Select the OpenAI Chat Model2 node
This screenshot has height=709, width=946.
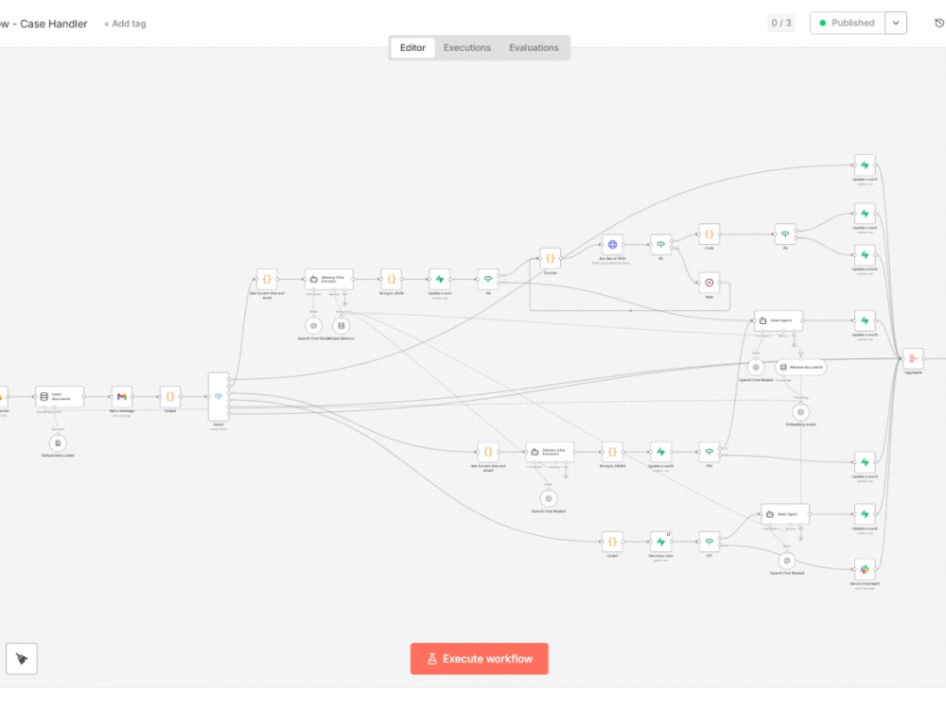click(x=549, y=498)
